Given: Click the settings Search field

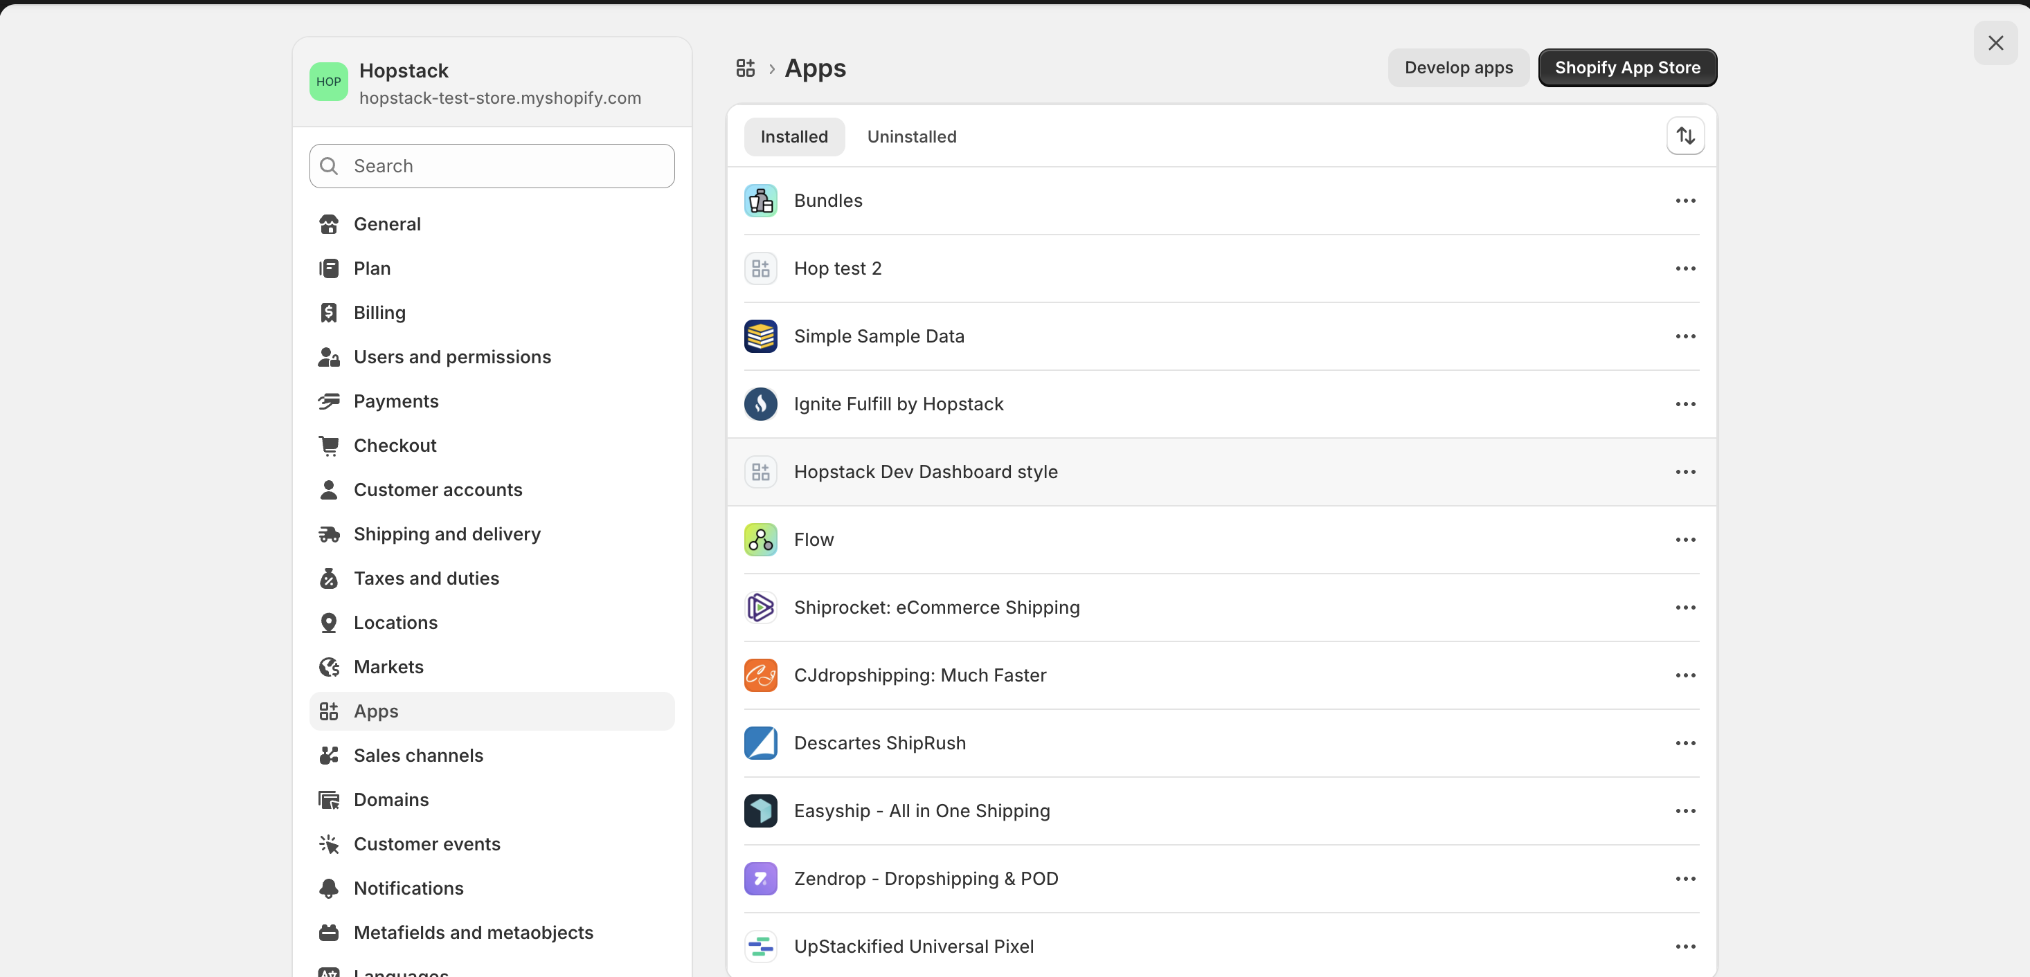Looking at the screenshot, I should (504, 166).
